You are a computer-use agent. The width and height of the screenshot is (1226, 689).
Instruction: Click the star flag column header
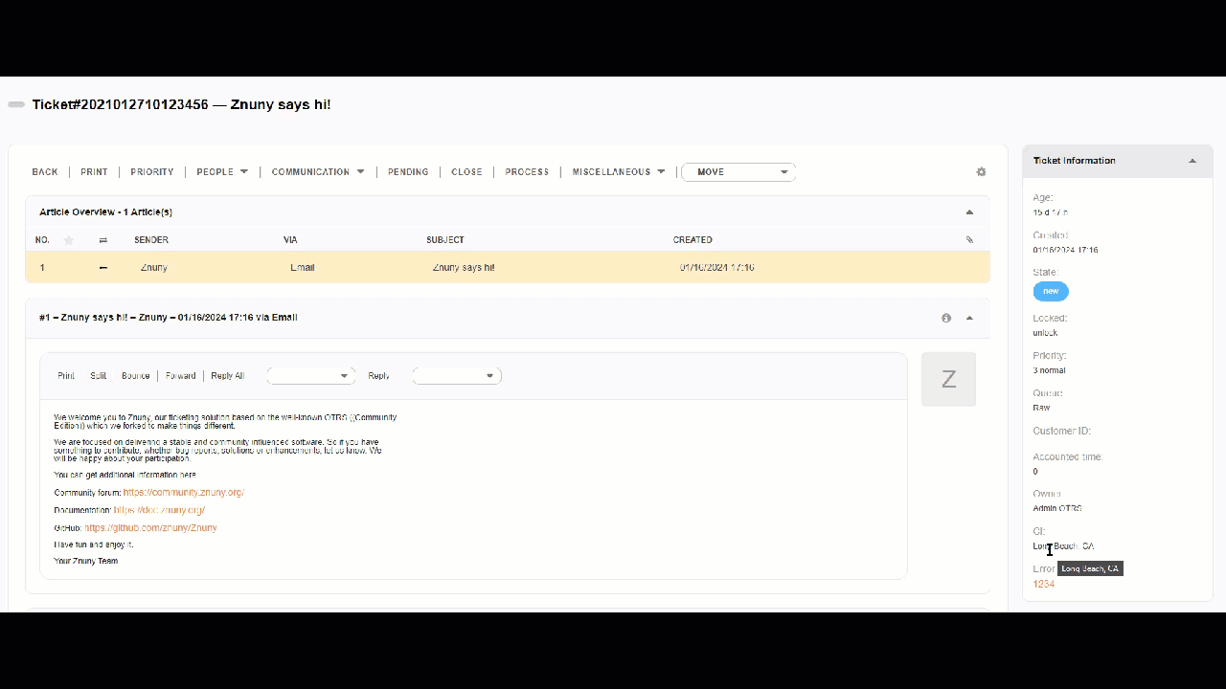click(x=68, y=239)
